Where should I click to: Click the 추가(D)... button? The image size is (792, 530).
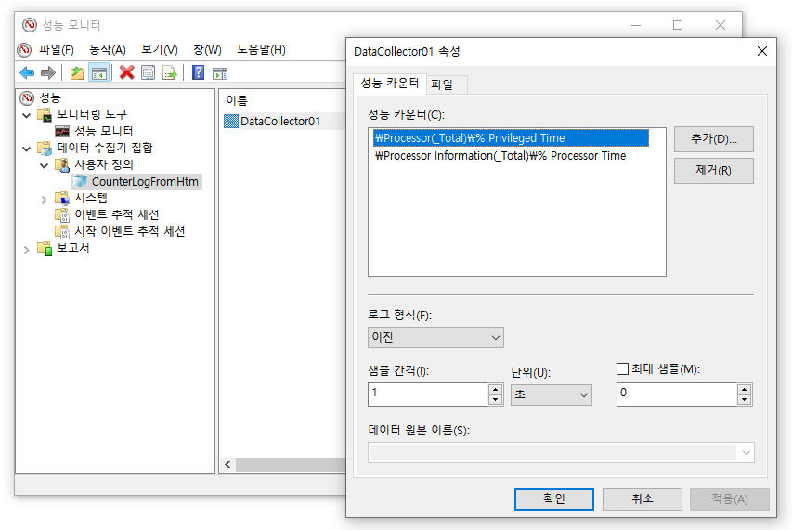(714, 139)
